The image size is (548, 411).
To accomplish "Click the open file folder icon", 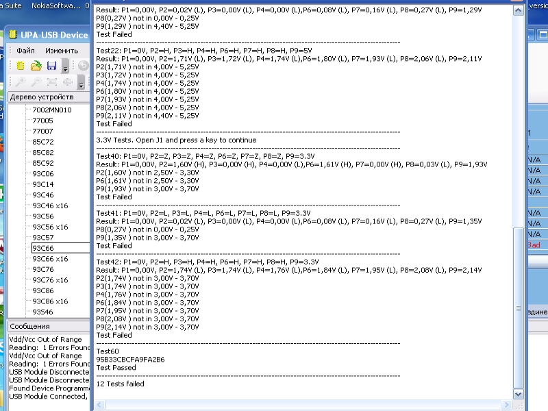I will 36,66.
